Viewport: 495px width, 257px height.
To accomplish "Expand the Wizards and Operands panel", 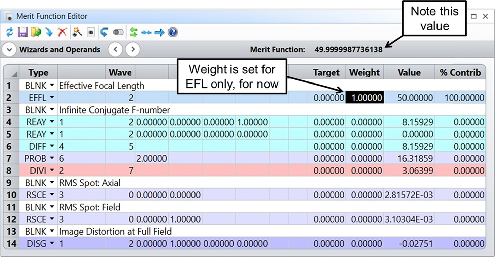I will click(9, 50).
